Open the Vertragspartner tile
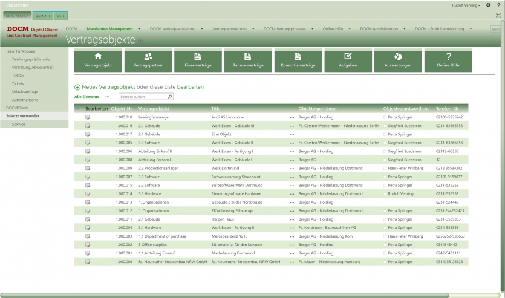Image resolution: width=505 pixels, height=298 pixels. pos(148,60)
